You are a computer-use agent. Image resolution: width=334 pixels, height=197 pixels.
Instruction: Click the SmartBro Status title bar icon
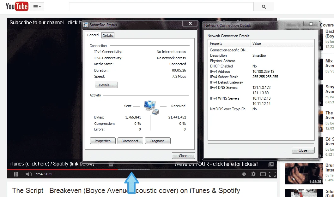pos(86,25)
